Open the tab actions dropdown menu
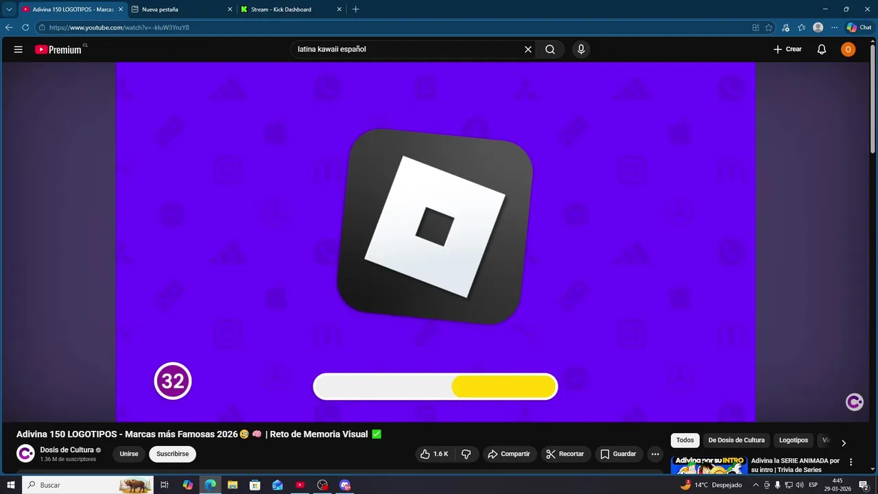The image size is (878, 494). point(9,10)
